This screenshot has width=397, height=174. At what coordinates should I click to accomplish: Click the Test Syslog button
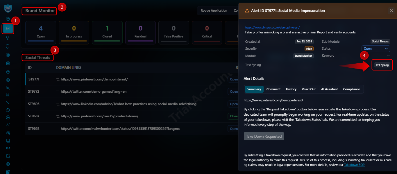tap(382, 65)
